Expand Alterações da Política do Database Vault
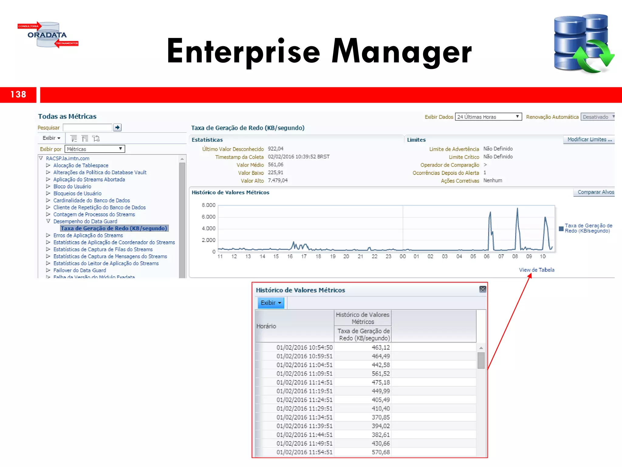This screenshot has width=622, height=467. click(x=48, y=172)
